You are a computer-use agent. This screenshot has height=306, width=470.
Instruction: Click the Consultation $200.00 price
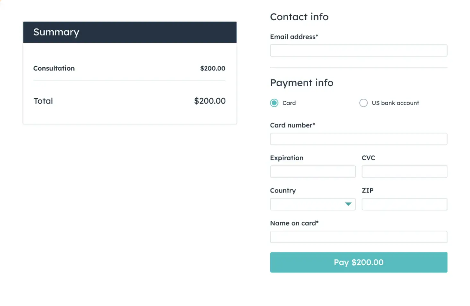click(213, 68)
